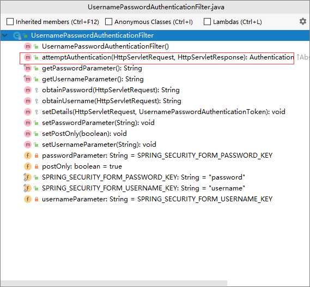Click static field icon of SPRING_SECURITY_FORM_USERNAME_KEY
The height and width of the screenshot is (287, 310).
point(27,188)
